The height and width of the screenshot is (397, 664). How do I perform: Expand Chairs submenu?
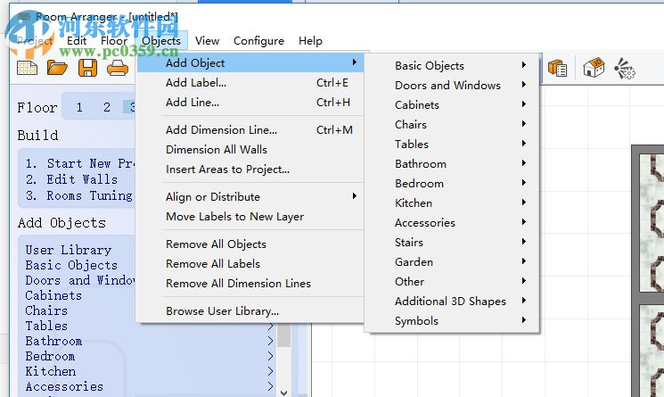coord(452,125)
